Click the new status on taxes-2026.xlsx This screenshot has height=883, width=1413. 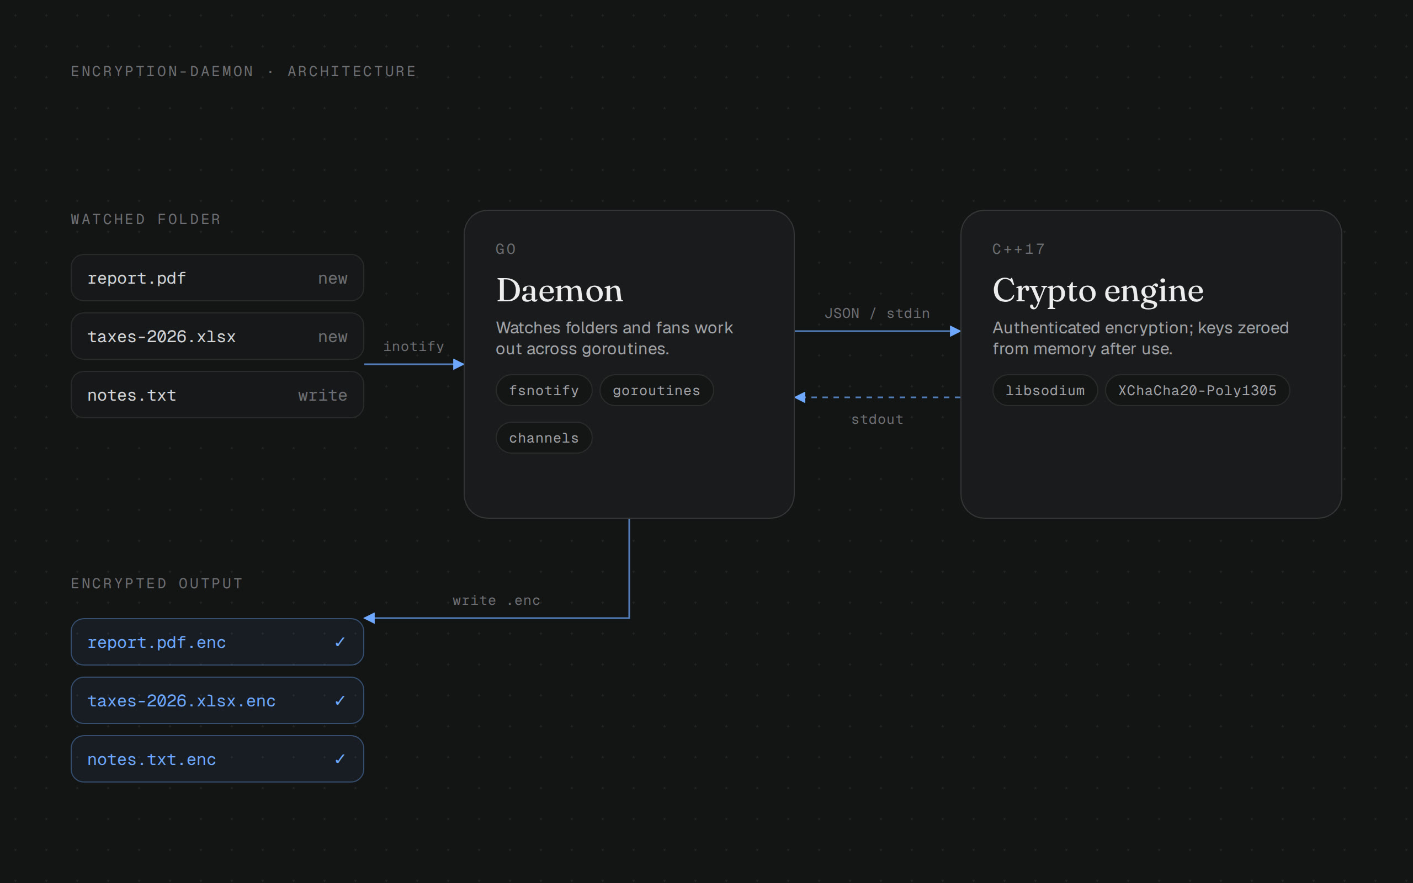point(333,337)
